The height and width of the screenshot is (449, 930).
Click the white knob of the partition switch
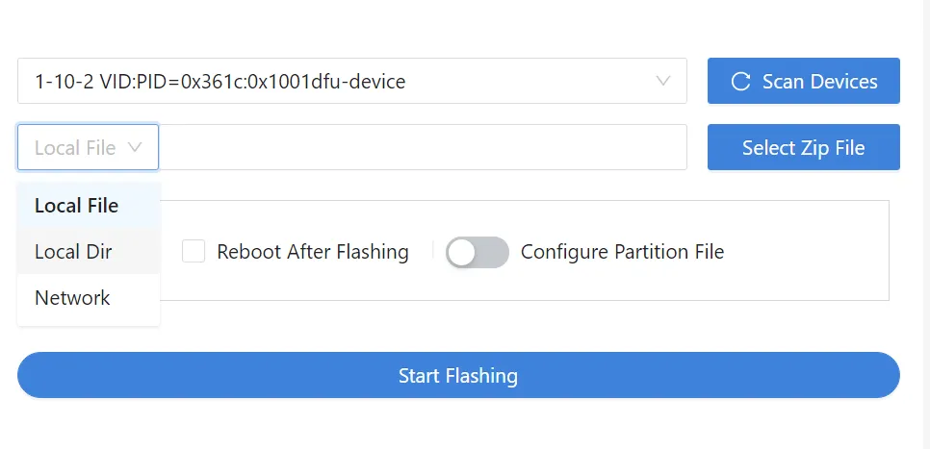[461, 252]
